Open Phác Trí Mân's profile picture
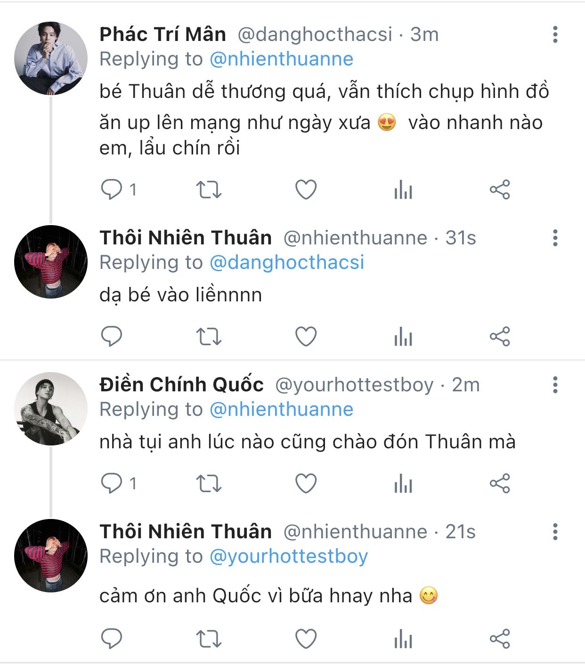 click(51, 58)
